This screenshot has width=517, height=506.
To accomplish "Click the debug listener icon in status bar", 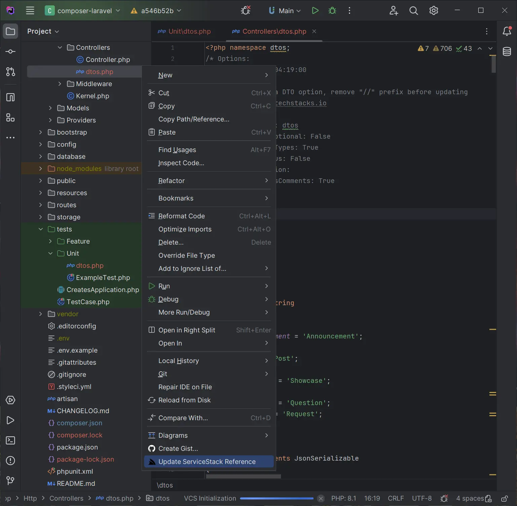I will (x=444, y=498).
